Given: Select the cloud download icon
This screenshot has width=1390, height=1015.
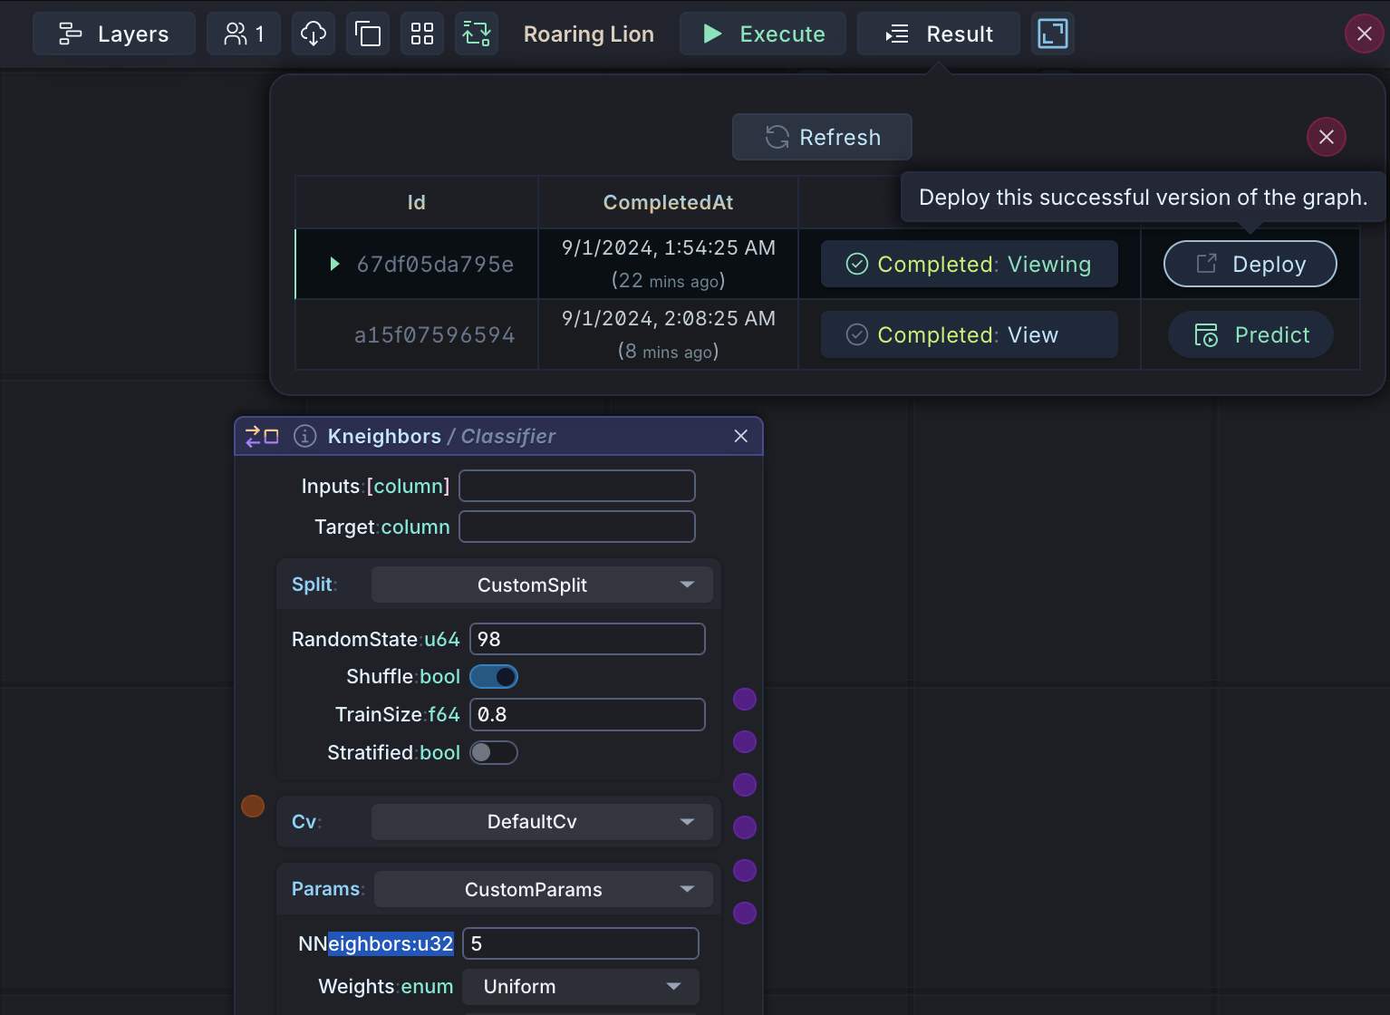Looking at the screenshot, I should point(313,34).
